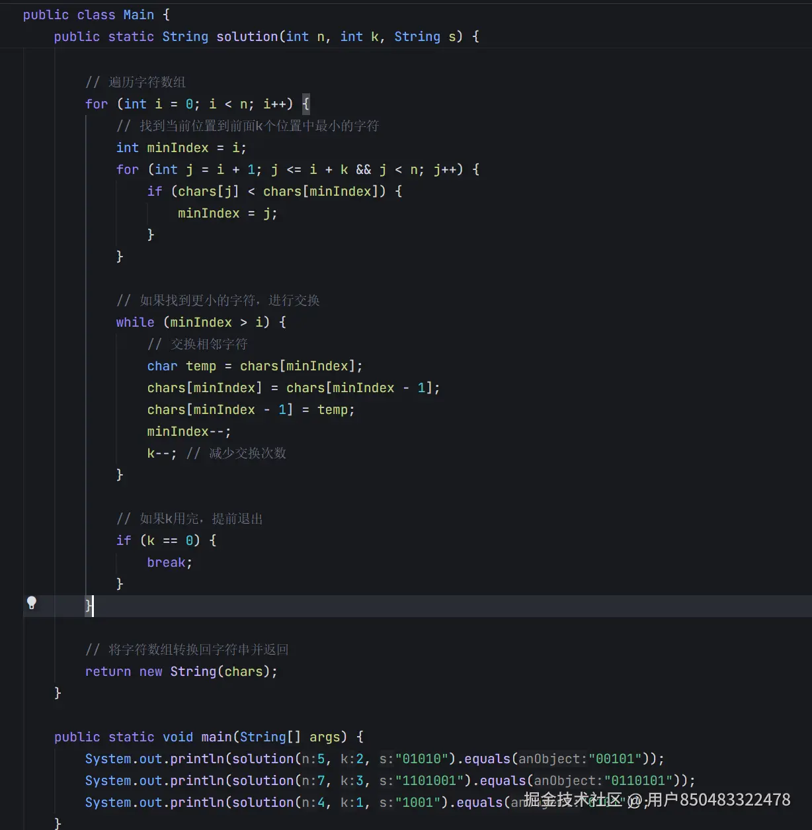This screenshot has width=812, height=830.
Task: Click 'return new String(chars);' line
Action: point(181,671)
